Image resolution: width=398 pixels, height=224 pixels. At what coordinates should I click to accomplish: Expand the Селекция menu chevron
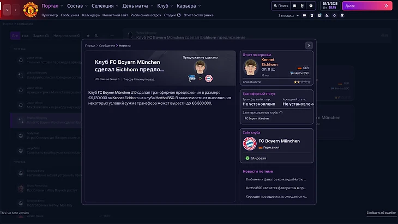point(117,6)
